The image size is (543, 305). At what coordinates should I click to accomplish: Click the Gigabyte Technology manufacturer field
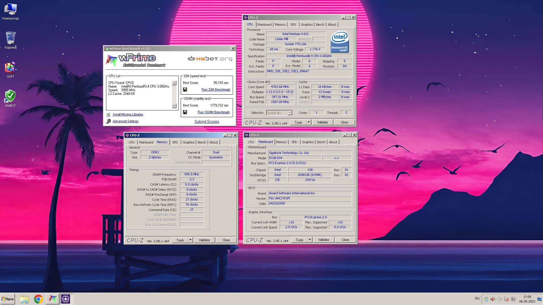click(310, 153)
